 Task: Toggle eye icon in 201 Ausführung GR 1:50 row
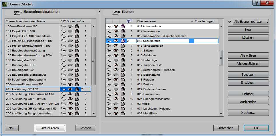coord(70,89)
